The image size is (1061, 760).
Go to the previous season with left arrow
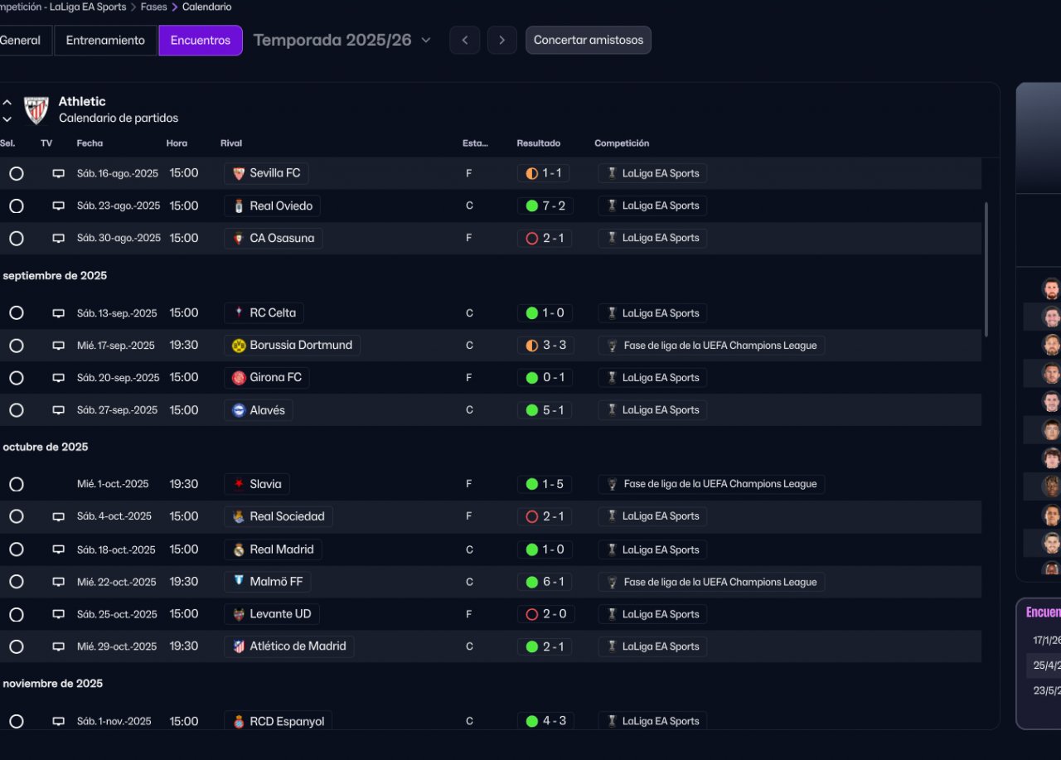465,40
